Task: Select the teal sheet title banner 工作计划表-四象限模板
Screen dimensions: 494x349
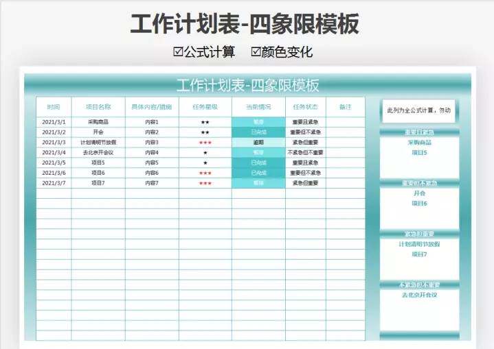Action: (x=247, y=86)
